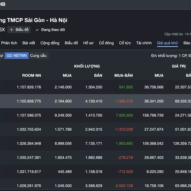Screen dimensions: 191x191
Task: Select the row with net value 7.835.600
Action: tap(95, 115)
